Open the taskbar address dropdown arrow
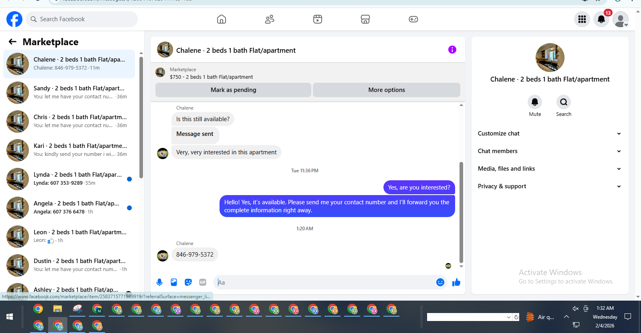 click(x=509, y=317)
